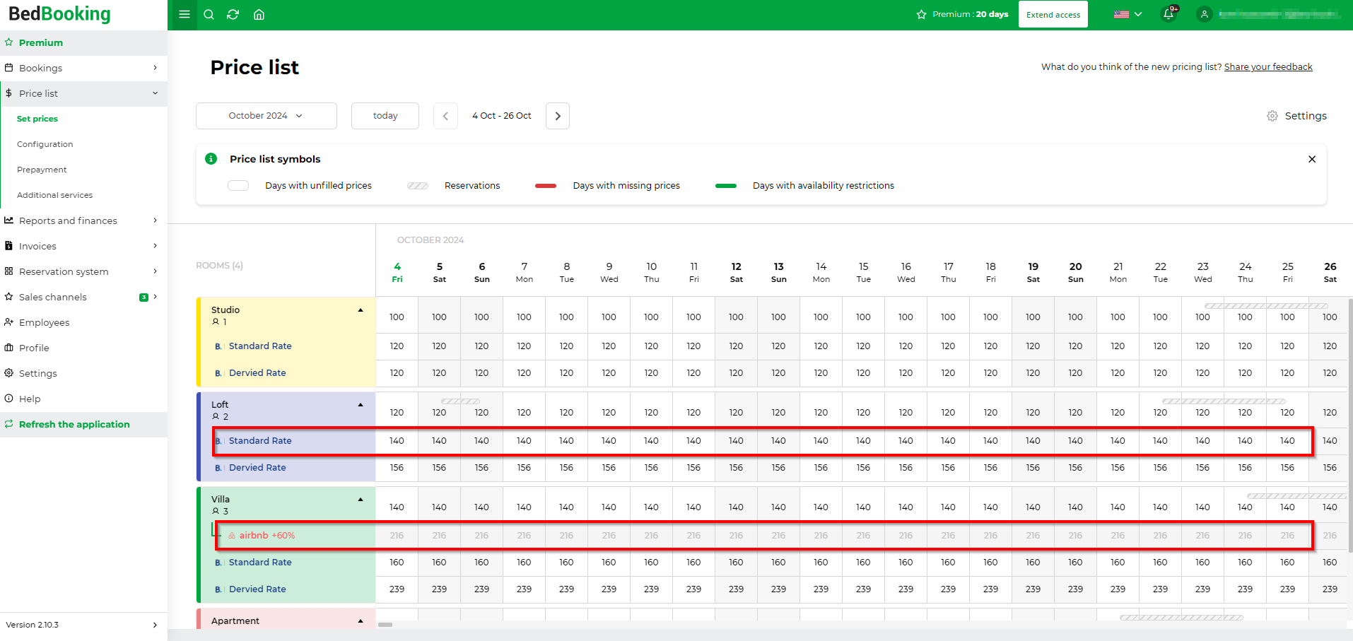Collapse the Price list sidebar menu
Viewport: 1353px width, 641px height.
pyautogui.click(x=155, y=93)
